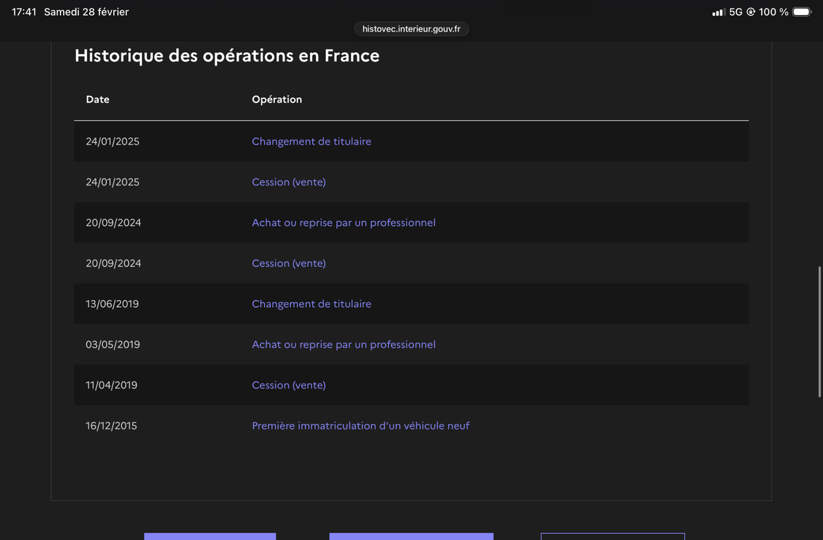Click the Opération column header
This screenshot has height=540, width=823.
277,99
